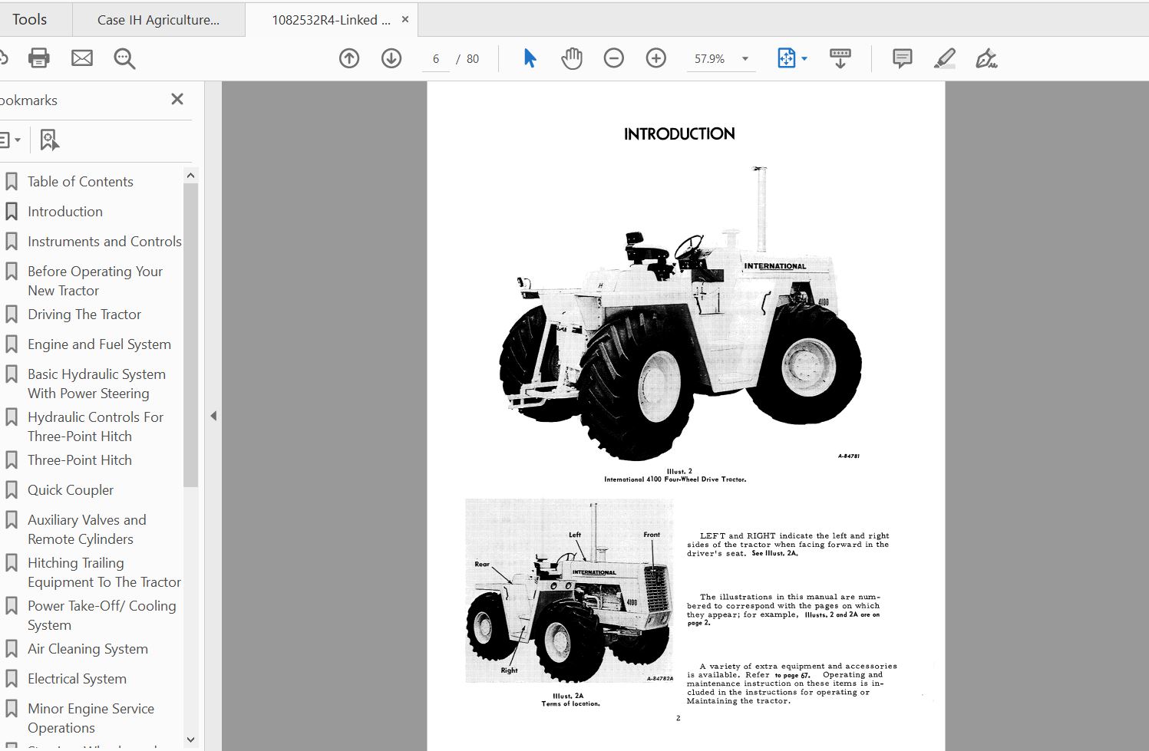Click the Print icon in the toolbar
Viewport: 1149px width, 751px height.
[x=38, y=58]
